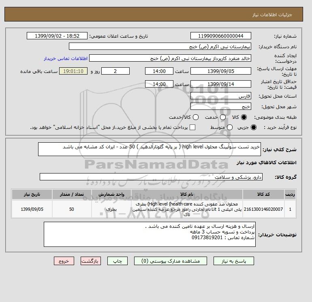The image size is (312, 302).
Task: Click تاریخ نیاز column header
Action: click(32, 194)
